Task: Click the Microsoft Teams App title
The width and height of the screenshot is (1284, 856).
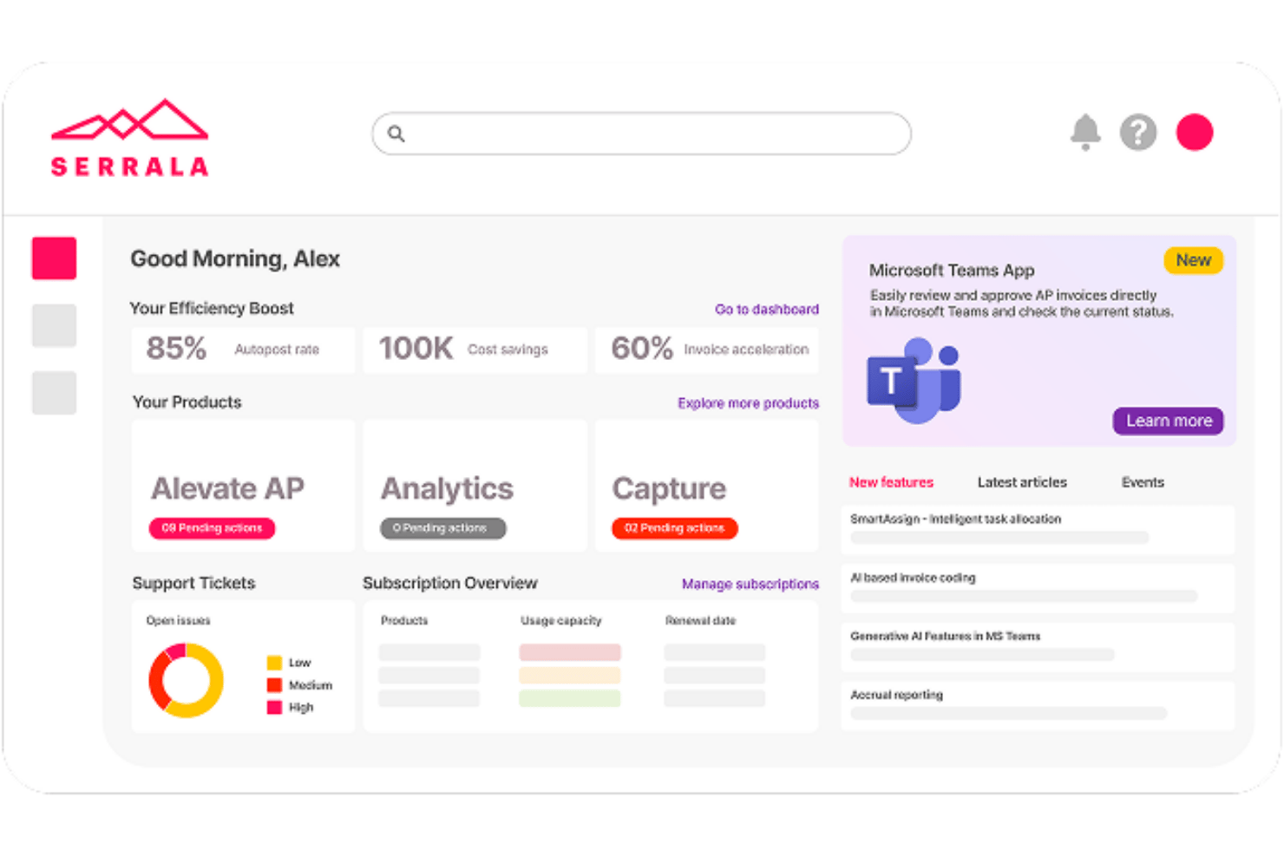Action: (952, 271)
